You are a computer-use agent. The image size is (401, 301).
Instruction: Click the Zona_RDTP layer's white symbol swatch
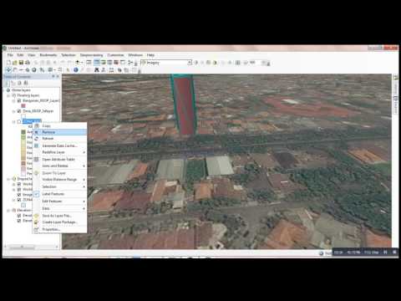tap(23, 116)
